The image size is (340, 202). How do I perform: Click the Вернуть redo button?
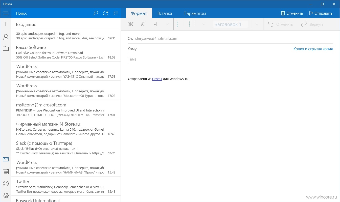pos(312,24)
